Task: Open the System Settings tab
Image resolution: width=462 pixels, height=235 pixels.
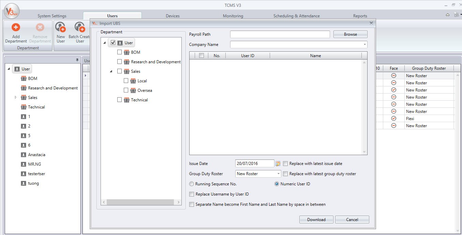Action: (52, 16)
